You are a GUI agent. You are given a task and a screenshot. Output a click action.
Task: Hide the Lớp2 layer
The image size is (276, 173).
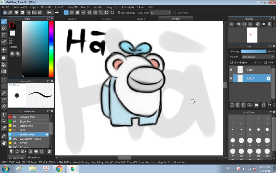[231, 70]
